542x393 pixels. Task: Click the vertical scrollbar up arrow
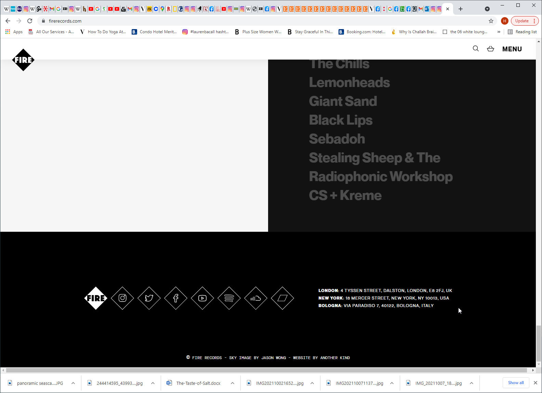(539, 41)
